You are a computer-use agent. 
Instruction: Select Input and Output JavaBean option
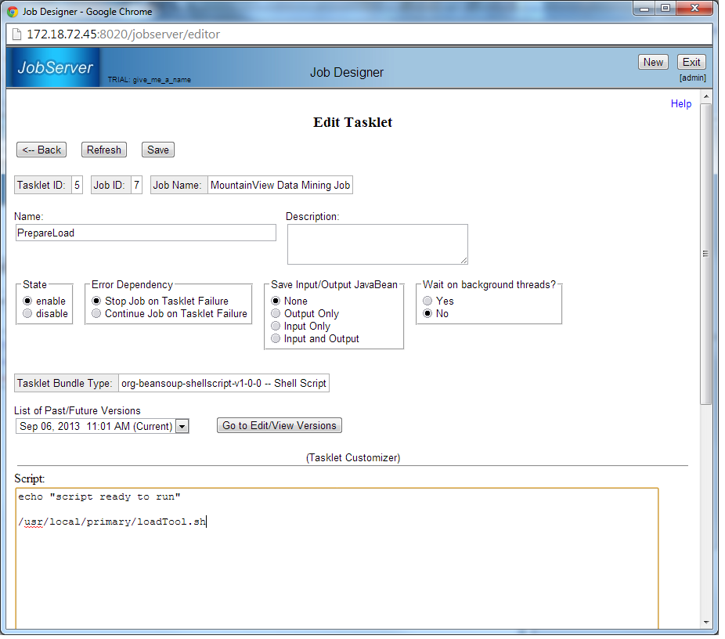pos(276,339)
